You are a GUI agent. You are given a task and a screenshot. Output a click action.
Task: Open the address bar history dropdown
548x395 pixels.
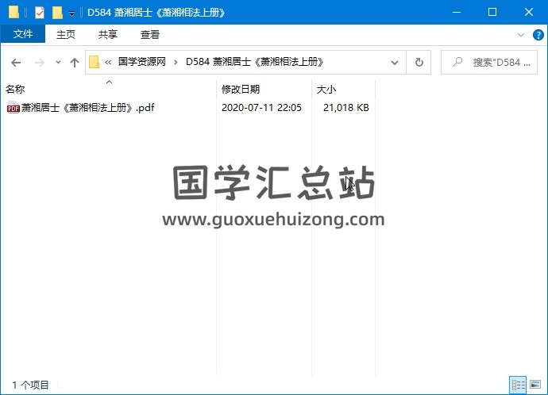[x=395, y=63]
